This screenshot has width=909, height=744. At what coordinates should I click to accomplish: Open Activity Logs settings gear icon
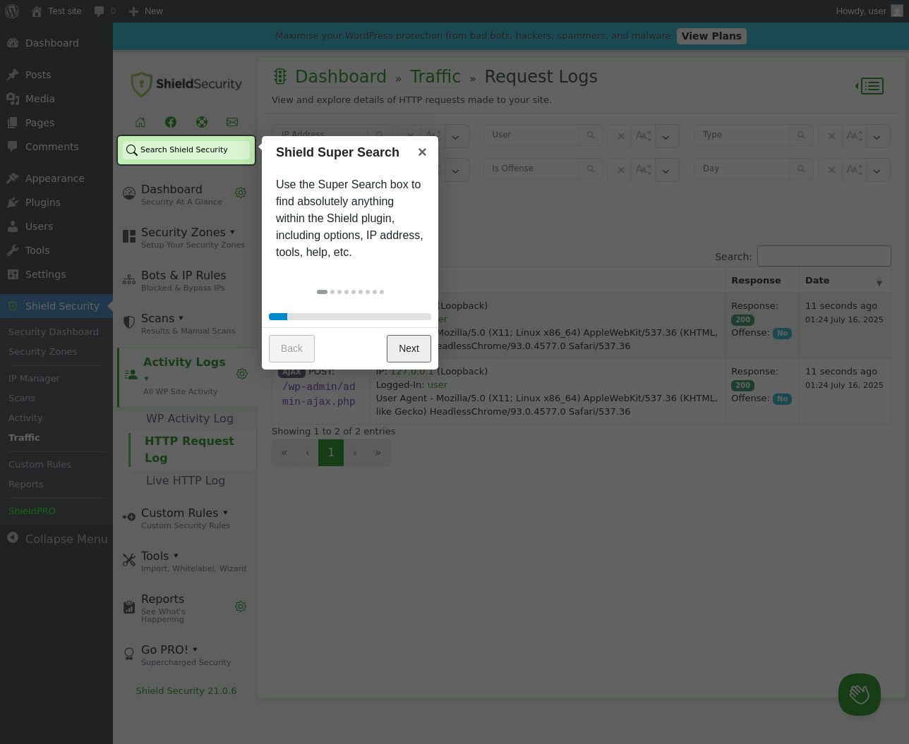click(x=242, y=374)
